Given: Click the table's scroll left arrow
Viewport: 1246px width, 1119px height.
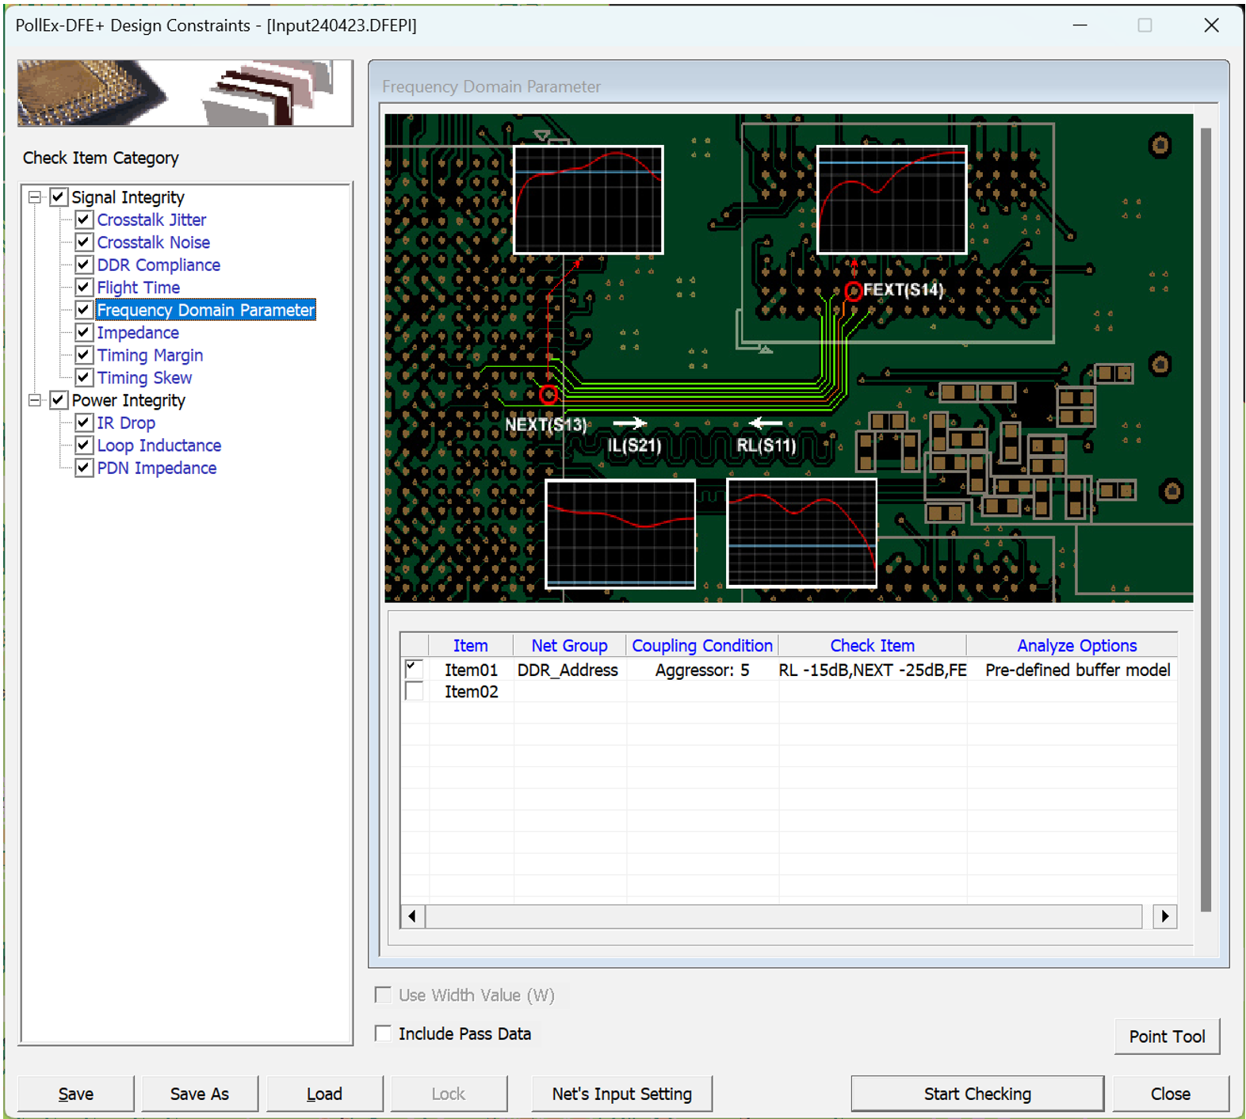Looking at the screenshot, I should point(412,916).
